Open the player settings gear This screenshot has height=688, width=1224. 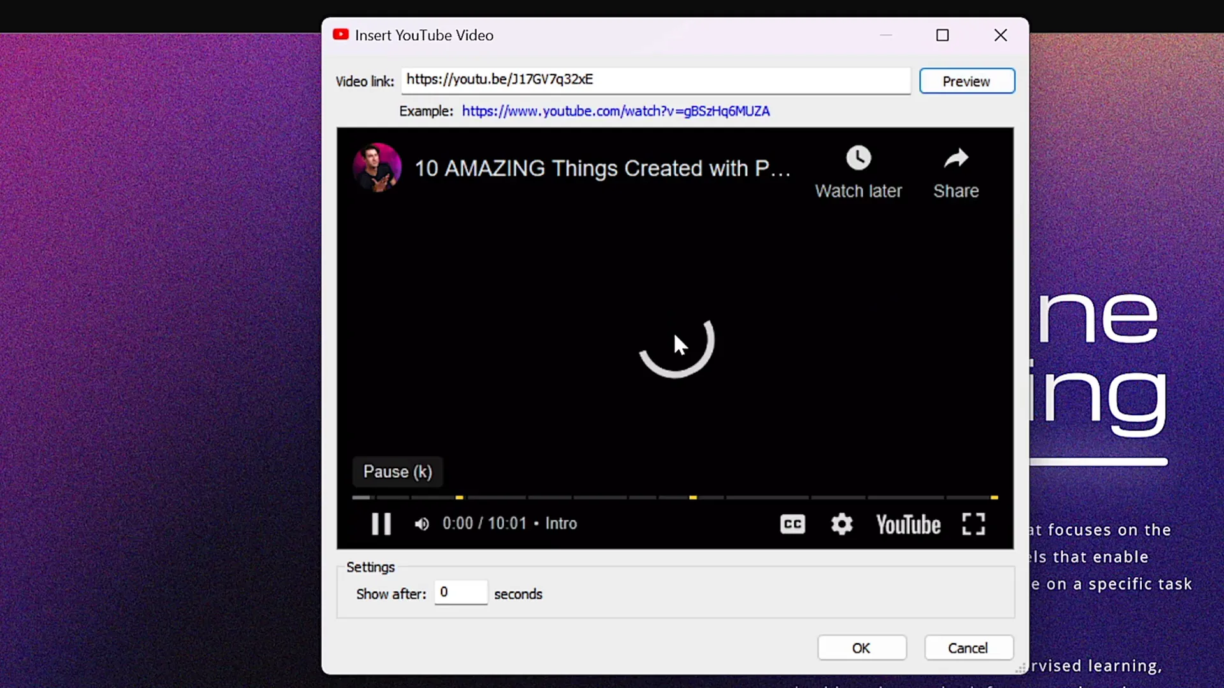pos(841,524)
